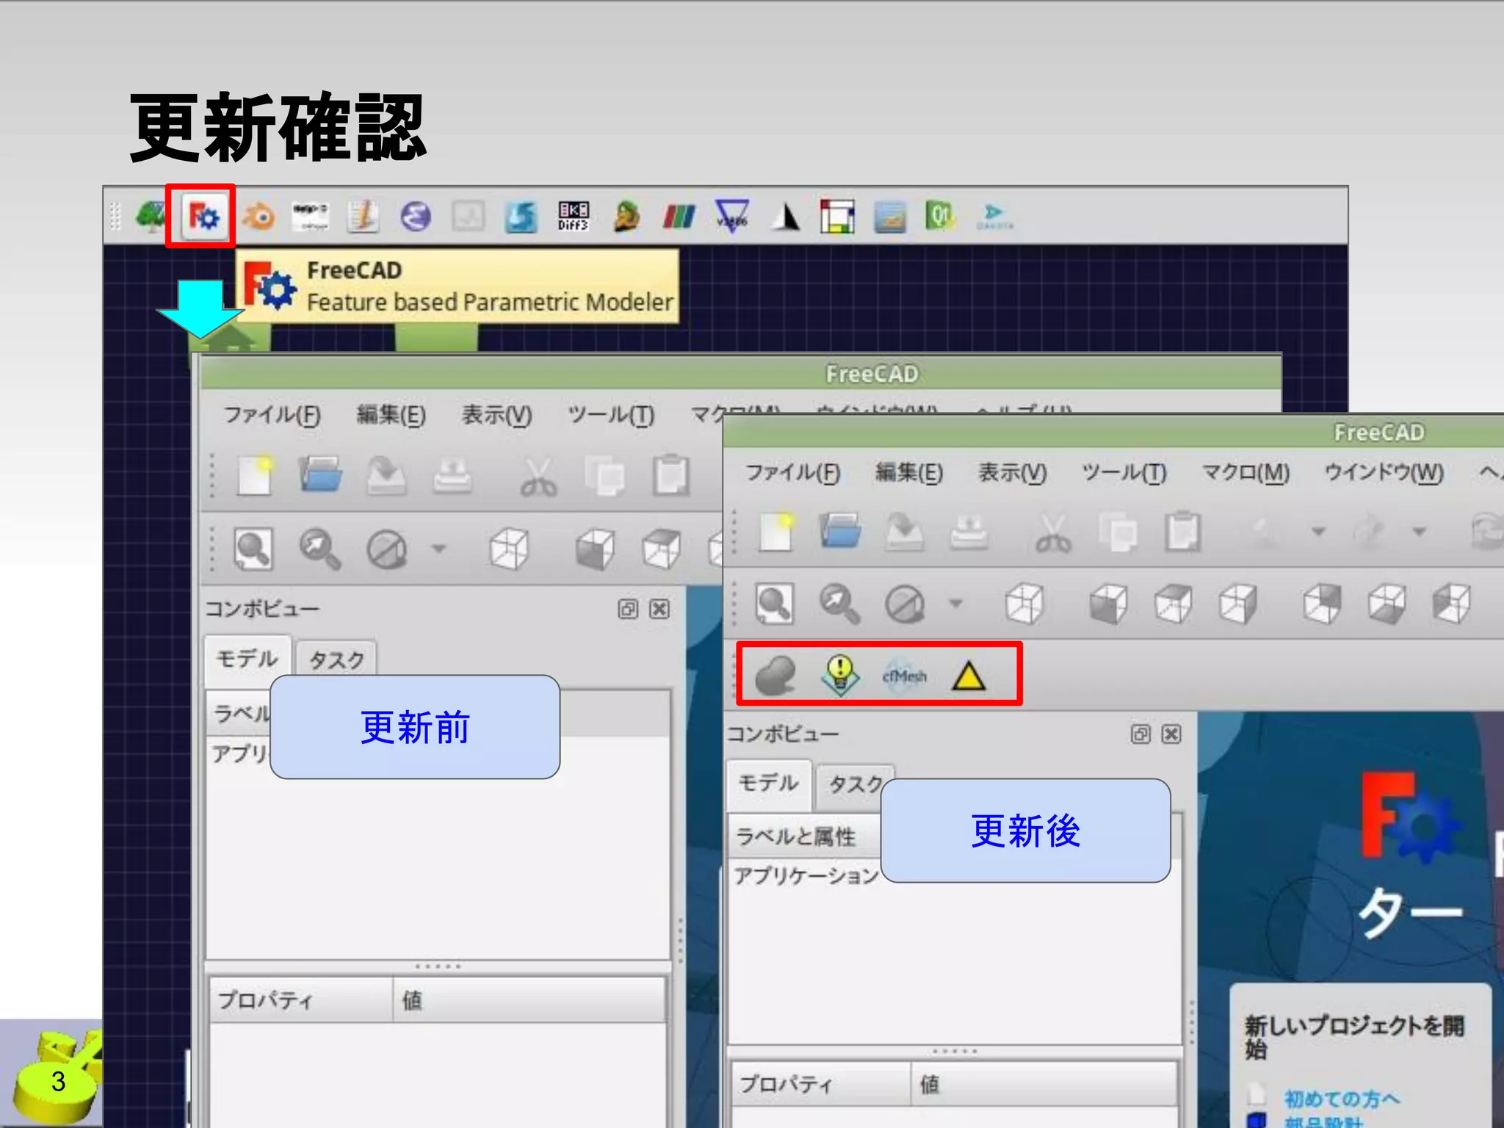
Task: Click プロパティ column header in back window
Action: pyautogui.click(x=301, y=999)
